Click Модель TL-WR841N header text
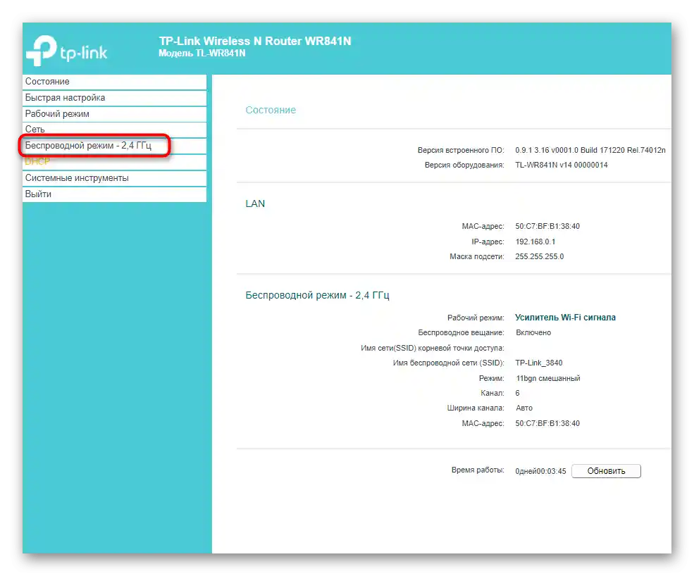The height and width of the screenshot is (576, 694). 202,54
